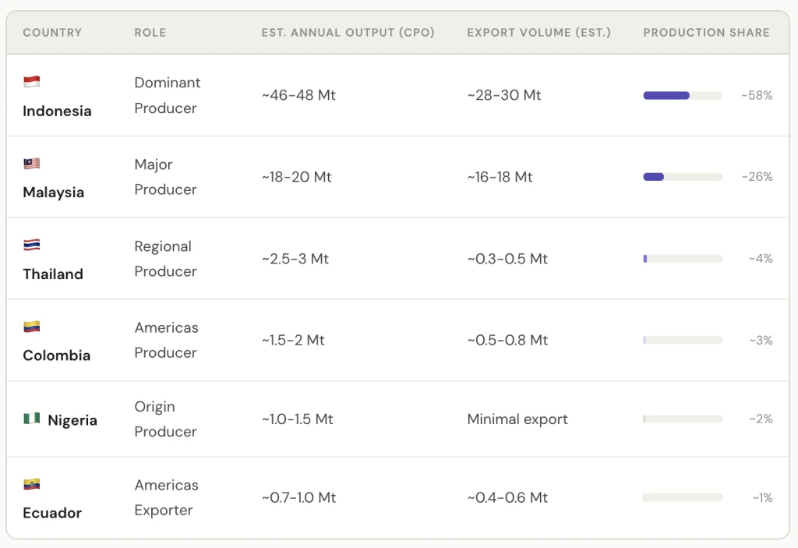Image resolution: width=798 pixels, height=548 pixels.
Task: Click Malaysia's production share bar
Action: pos(683,177)
